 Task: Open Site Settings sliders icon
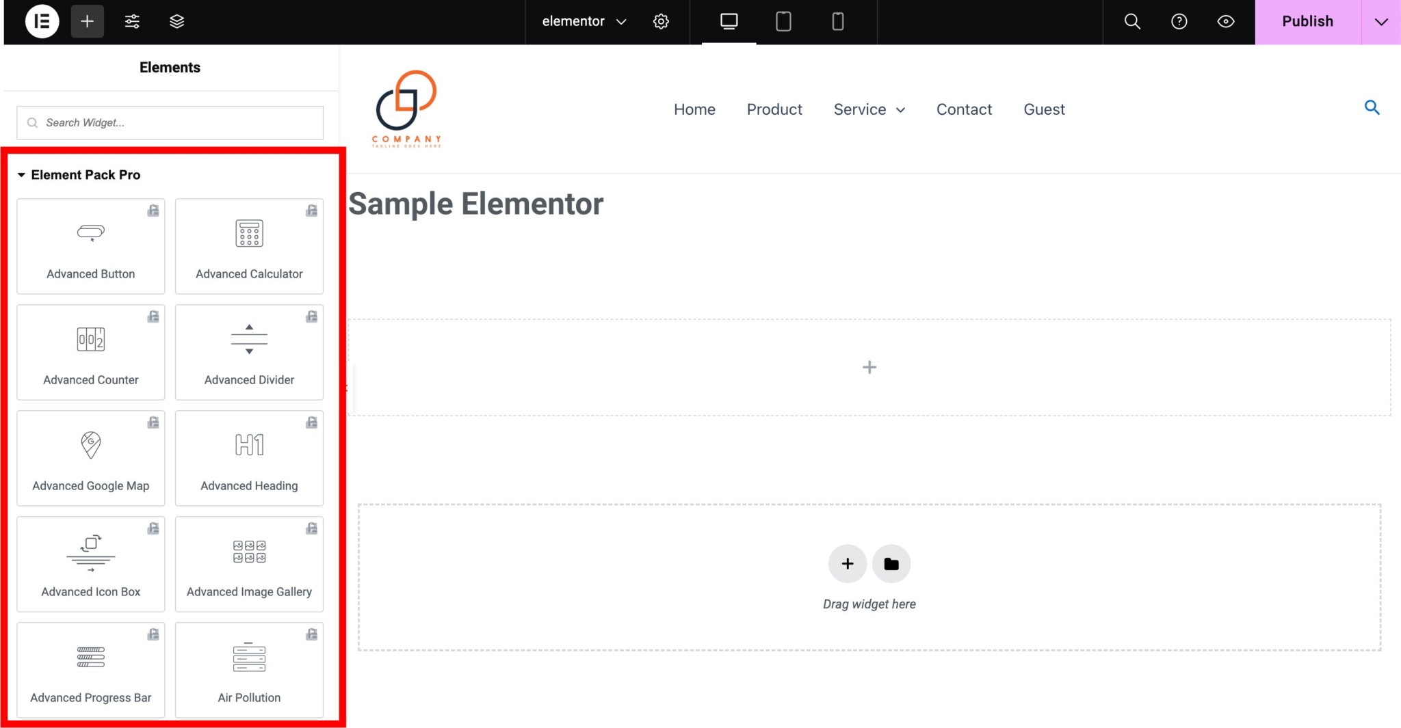(132, 21)
